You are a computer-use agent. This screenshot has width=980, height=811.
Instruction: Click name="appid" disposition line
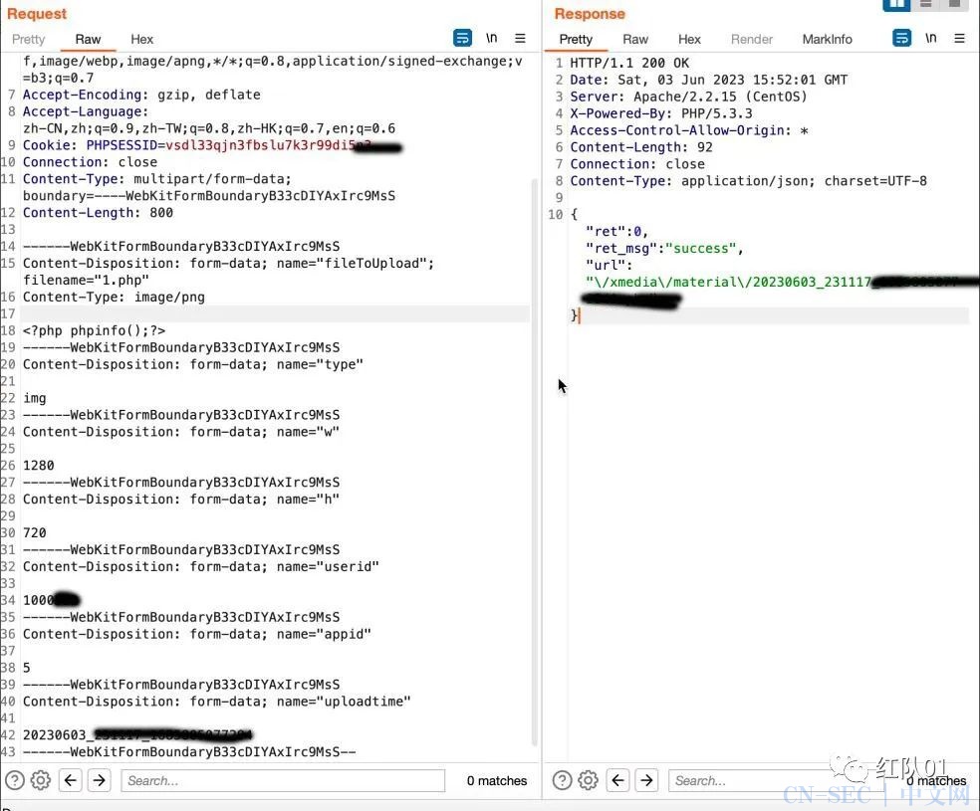(197, 634)
